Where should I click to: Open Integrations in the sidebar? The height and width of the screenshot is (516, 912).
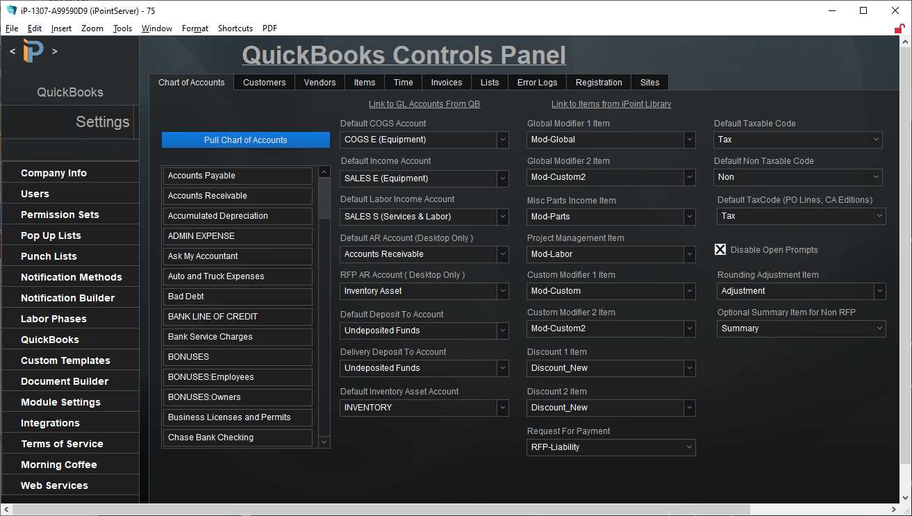tap(70, 423)
